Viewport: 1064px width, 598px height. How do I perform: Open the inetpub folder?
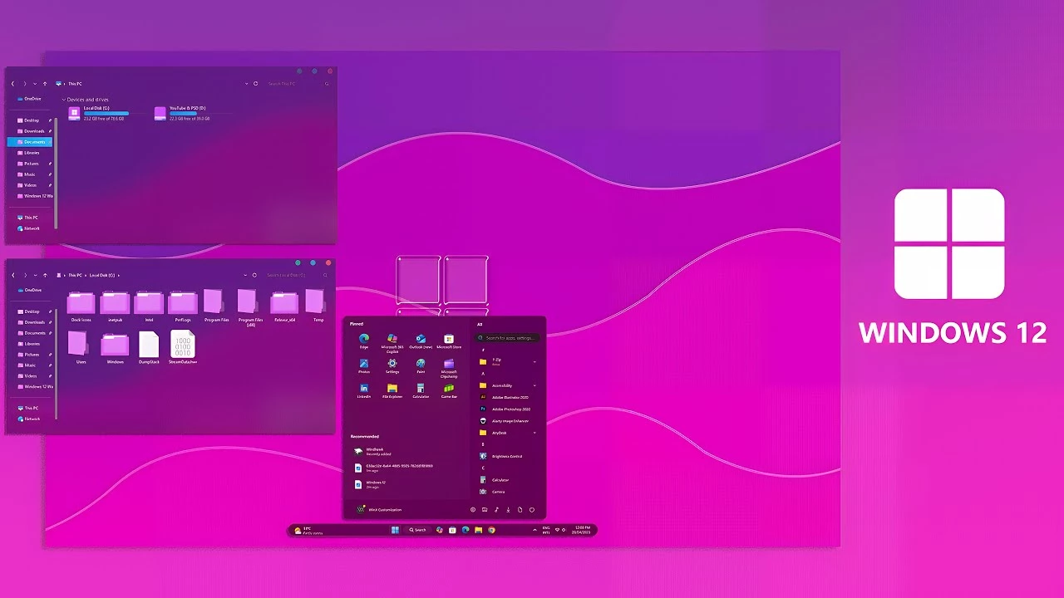pyautogui.click(x=115, y=306)
